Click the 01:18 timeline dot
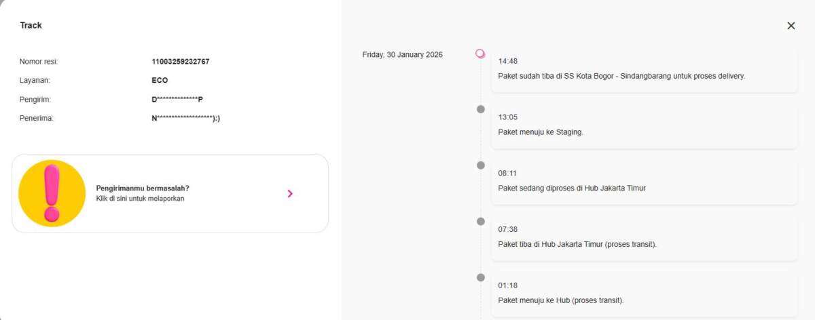Image resolution: width=815 pixels, height=320 pixels. (x=481, y=277)
